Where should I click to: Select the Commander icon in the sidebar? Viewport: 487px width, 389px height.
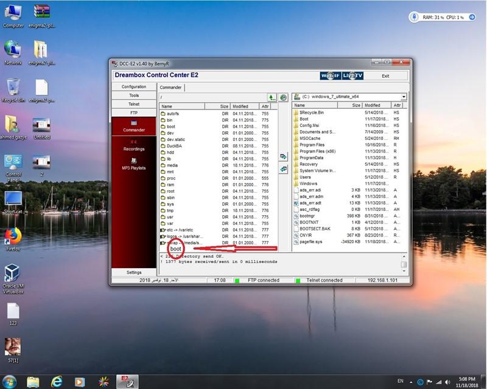click(x=134, y=126)
